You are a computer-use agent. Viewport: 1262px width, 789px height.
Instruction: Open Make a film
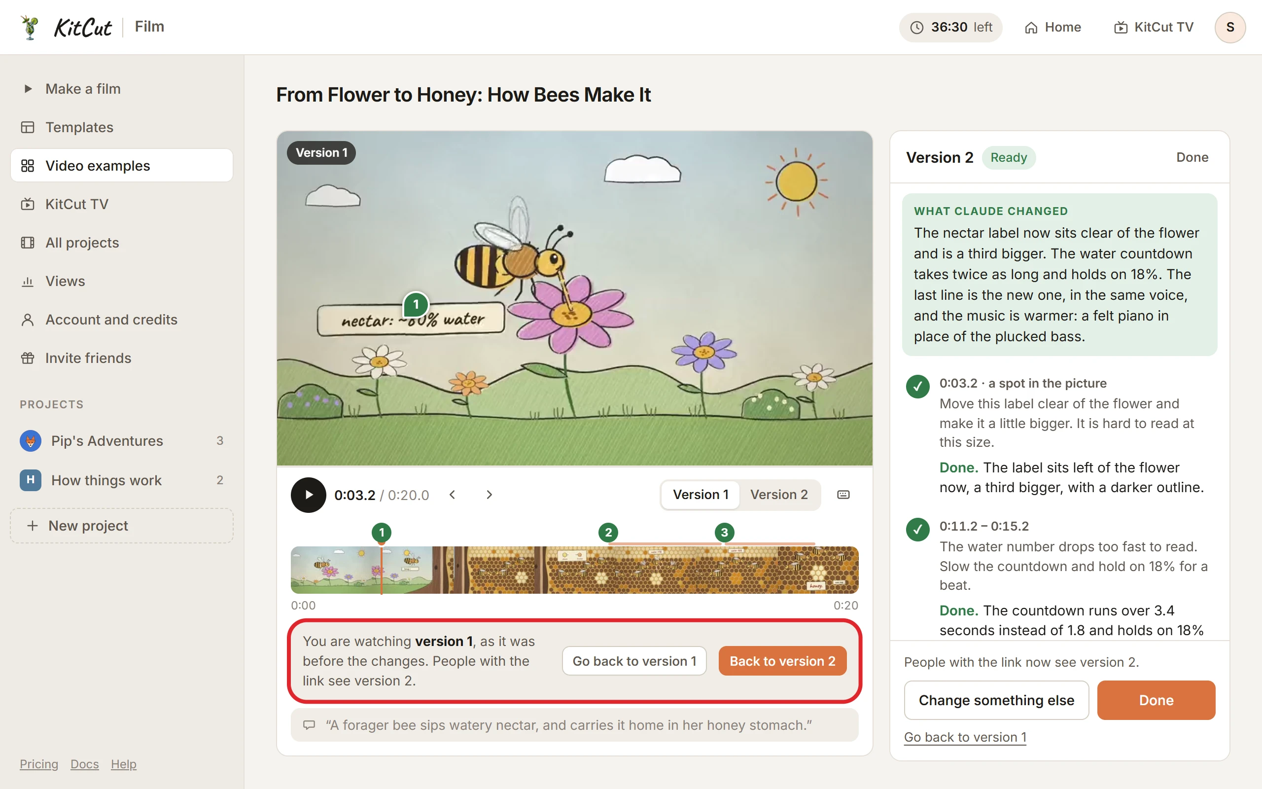[x=121, y=89]
